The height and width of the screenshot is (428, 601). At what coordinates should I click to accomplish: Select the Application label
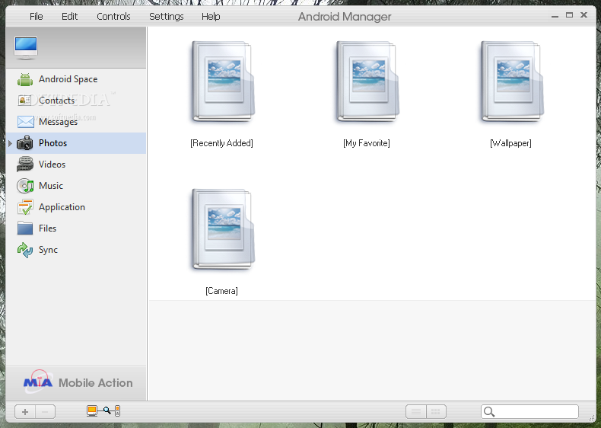click(62, 207)
